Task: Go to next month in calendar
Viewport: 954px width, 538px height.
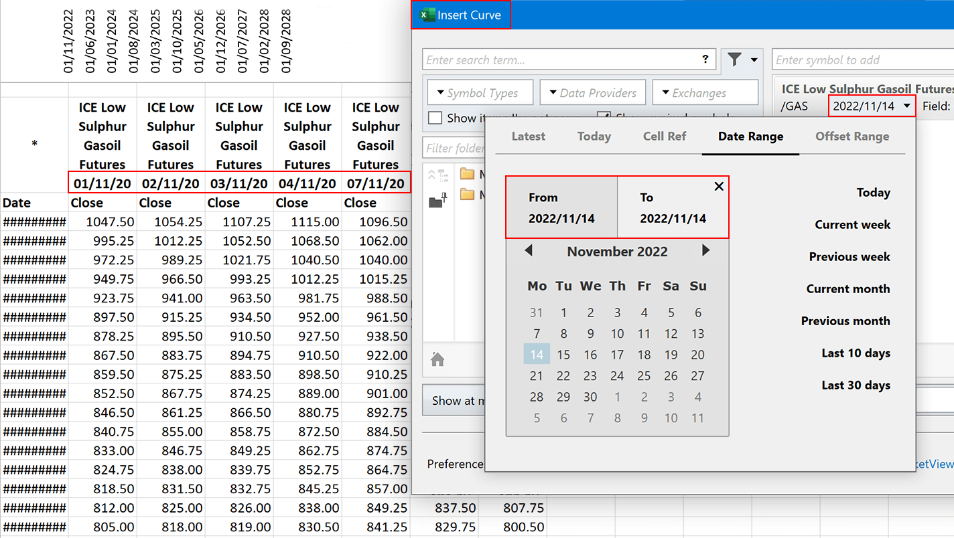Action: pyautogui.click(x=705, y=250)
